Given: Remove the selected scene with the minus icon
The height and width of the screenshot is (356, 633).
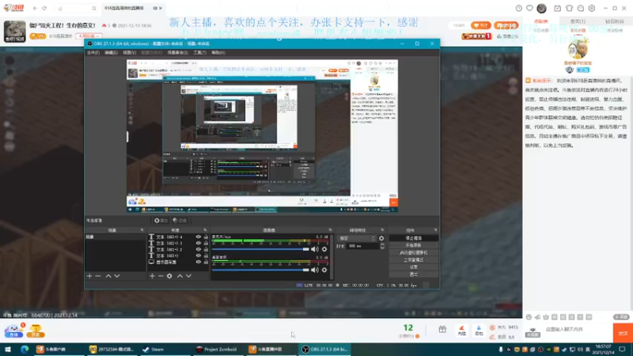Looking at the screenshot, I should click(x=97, y=276).
